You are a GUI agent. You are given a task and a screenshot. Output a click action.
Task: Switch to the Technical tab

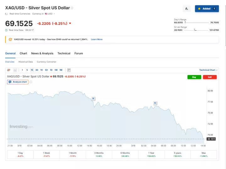(x=64, y=53)
